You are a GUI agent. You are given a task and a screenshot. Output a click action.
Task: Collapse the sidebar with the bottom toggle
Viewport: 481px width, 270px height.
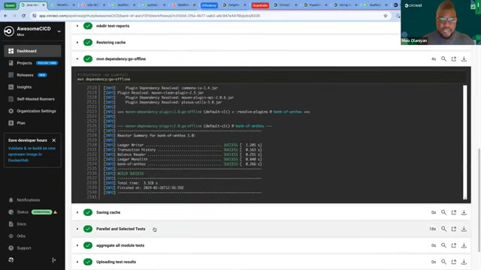[54, 260]
